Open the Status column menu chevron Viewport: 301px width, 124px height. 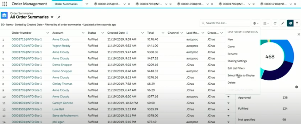tap(103, 33)
